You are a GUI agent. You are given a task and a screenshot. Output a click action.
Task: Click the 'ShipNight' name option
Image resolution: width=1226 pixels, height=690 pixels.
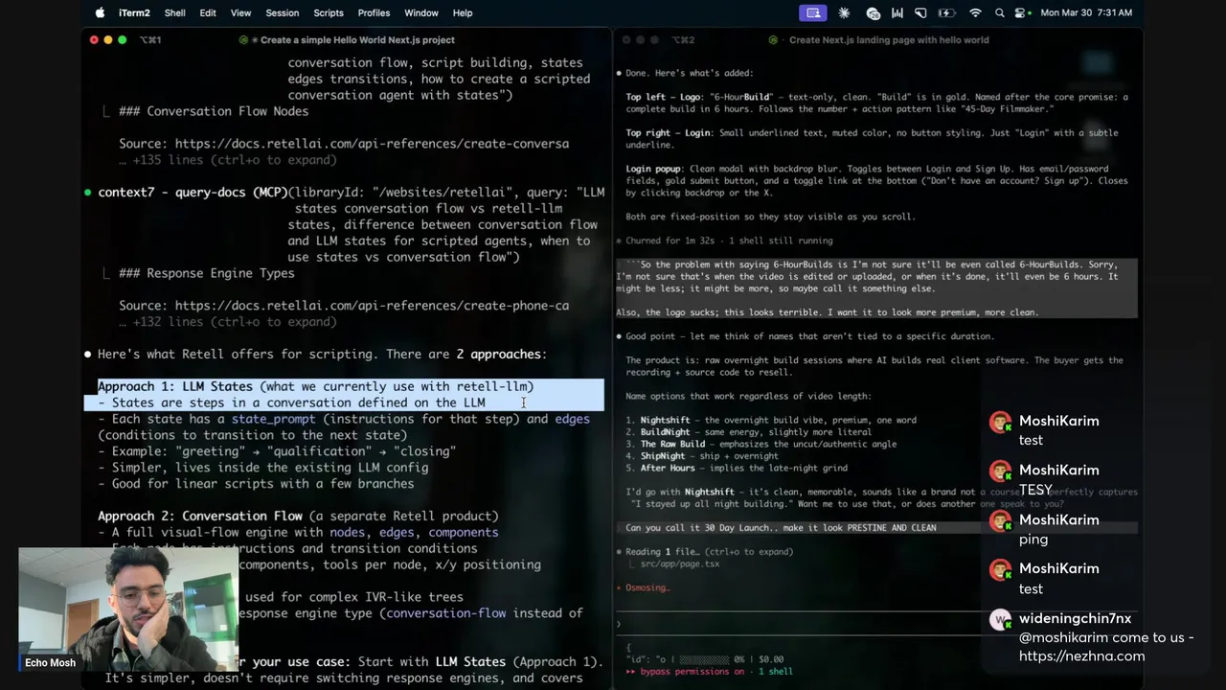664,456
